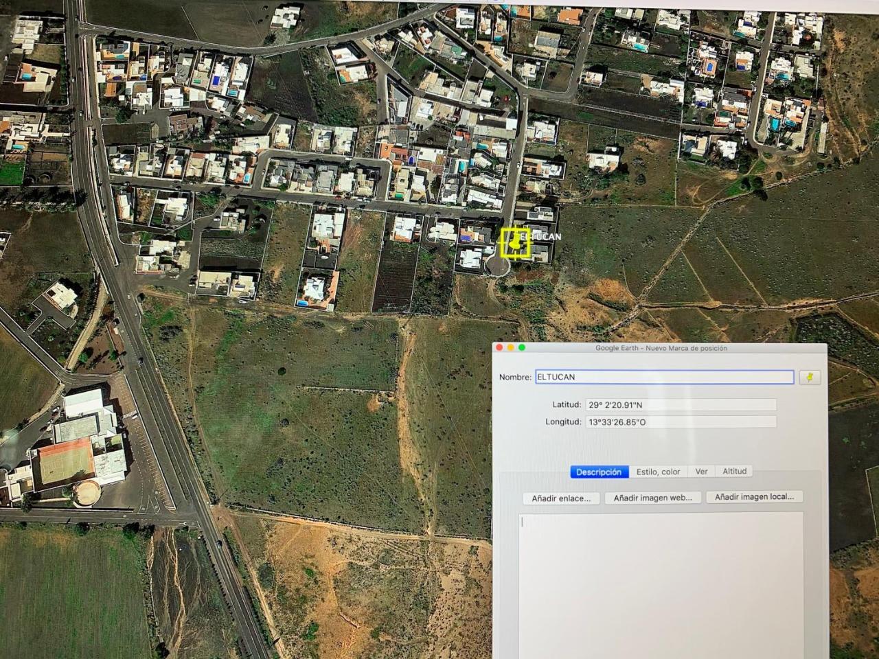Open the Altitud tab
This screenshot has width=879, height=659.
tap(734, 471)
